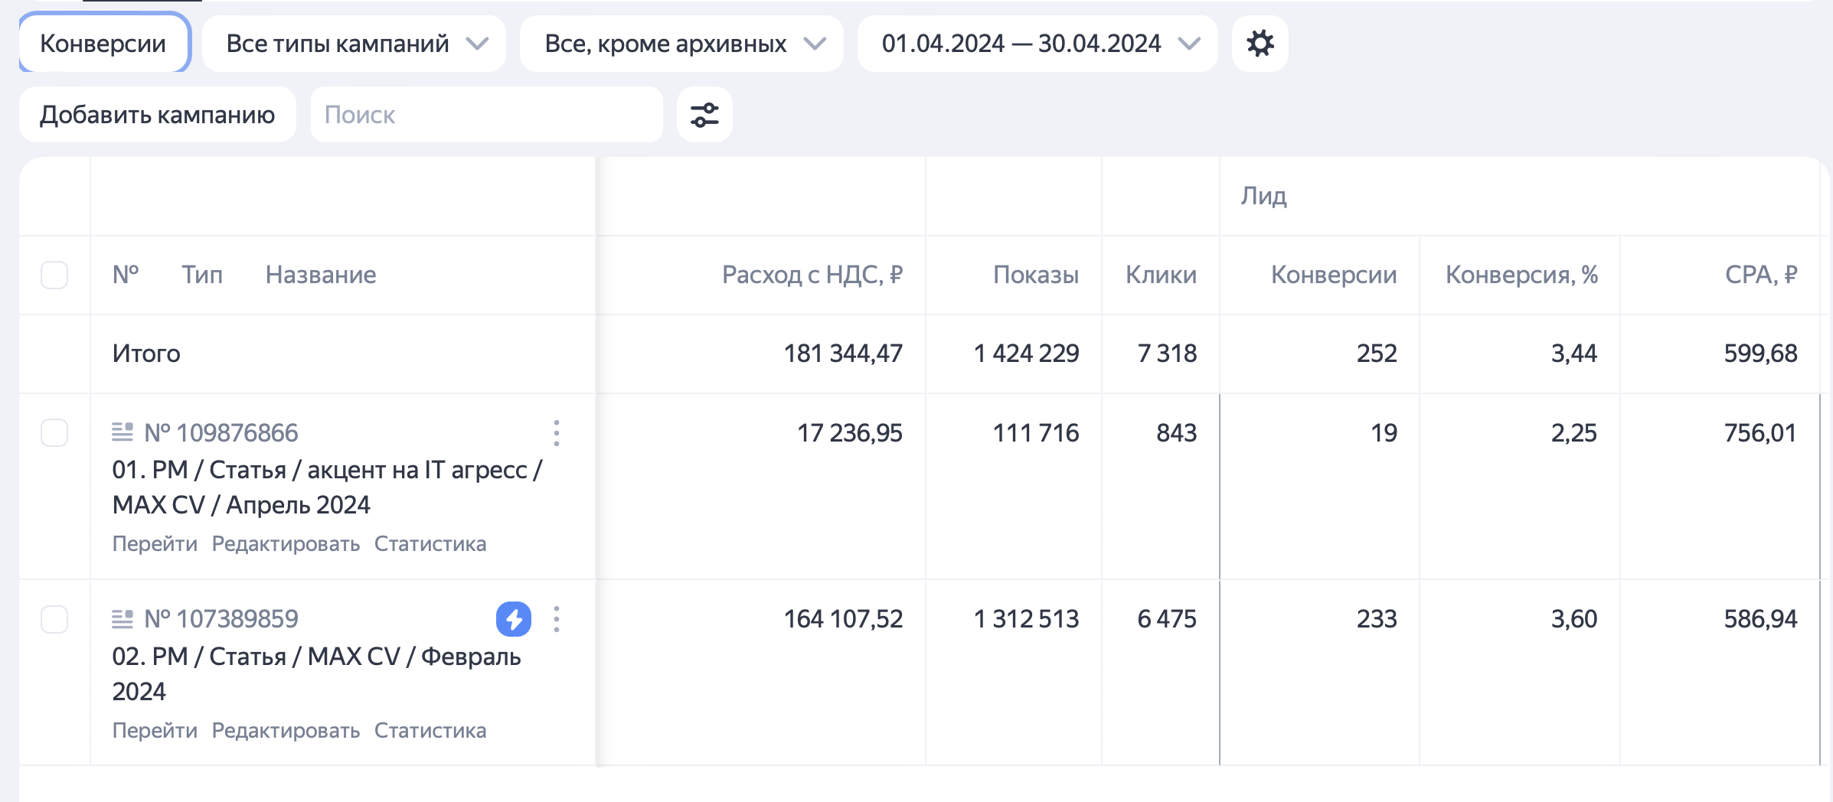Click the lightning bolt icon on campaign 107389859

tap(513, 619)
